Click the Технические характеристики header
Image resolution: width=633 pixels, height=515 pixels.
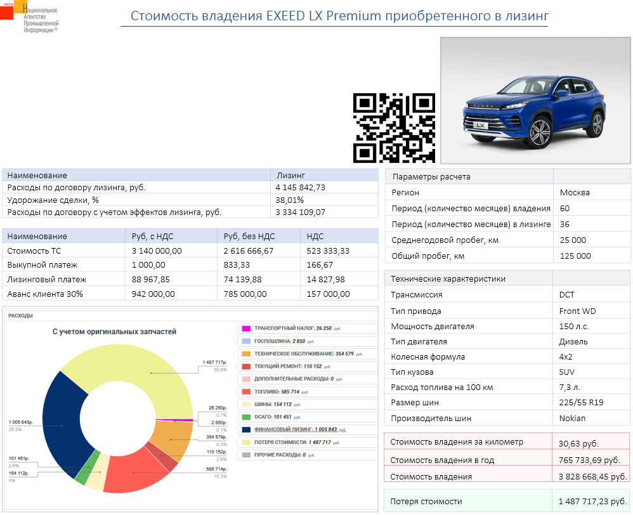pyautogui.click(x=448, y=279)
